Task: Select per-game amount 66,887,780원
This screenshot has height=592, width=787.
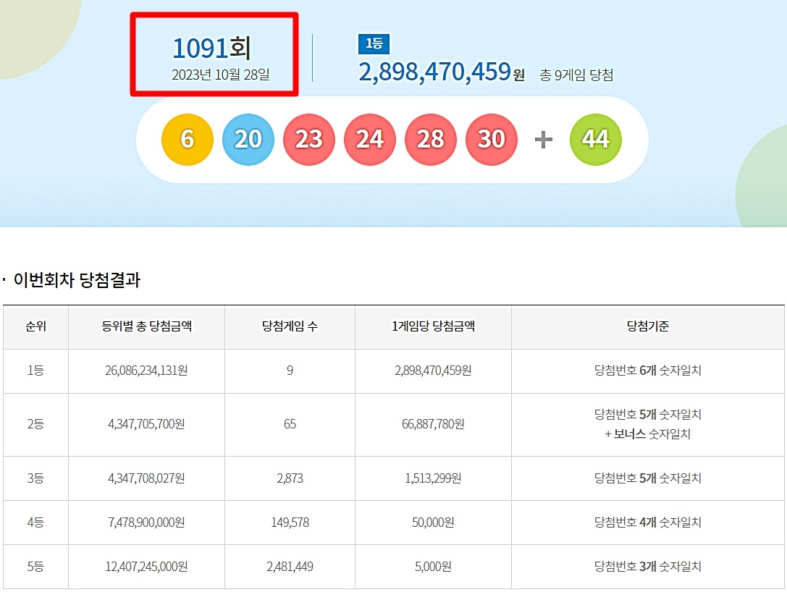Action: (433, 424)
